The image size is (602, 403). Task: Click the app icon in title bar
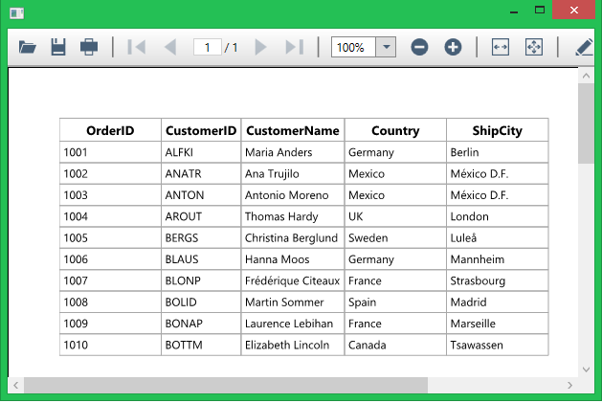pyautogui.click(x=16, y=13)
